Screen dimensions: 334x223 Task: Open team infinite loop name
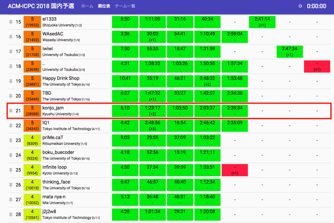(x=54, y=167)
